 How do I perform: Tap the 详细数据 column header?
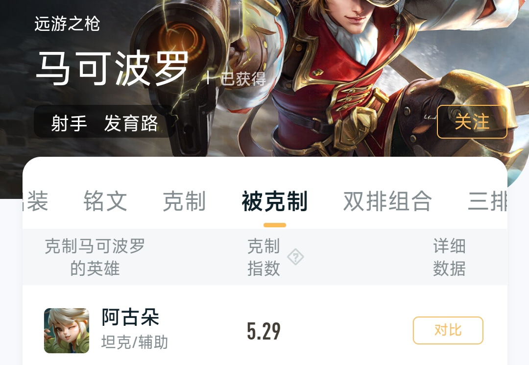tap(449, 257)
